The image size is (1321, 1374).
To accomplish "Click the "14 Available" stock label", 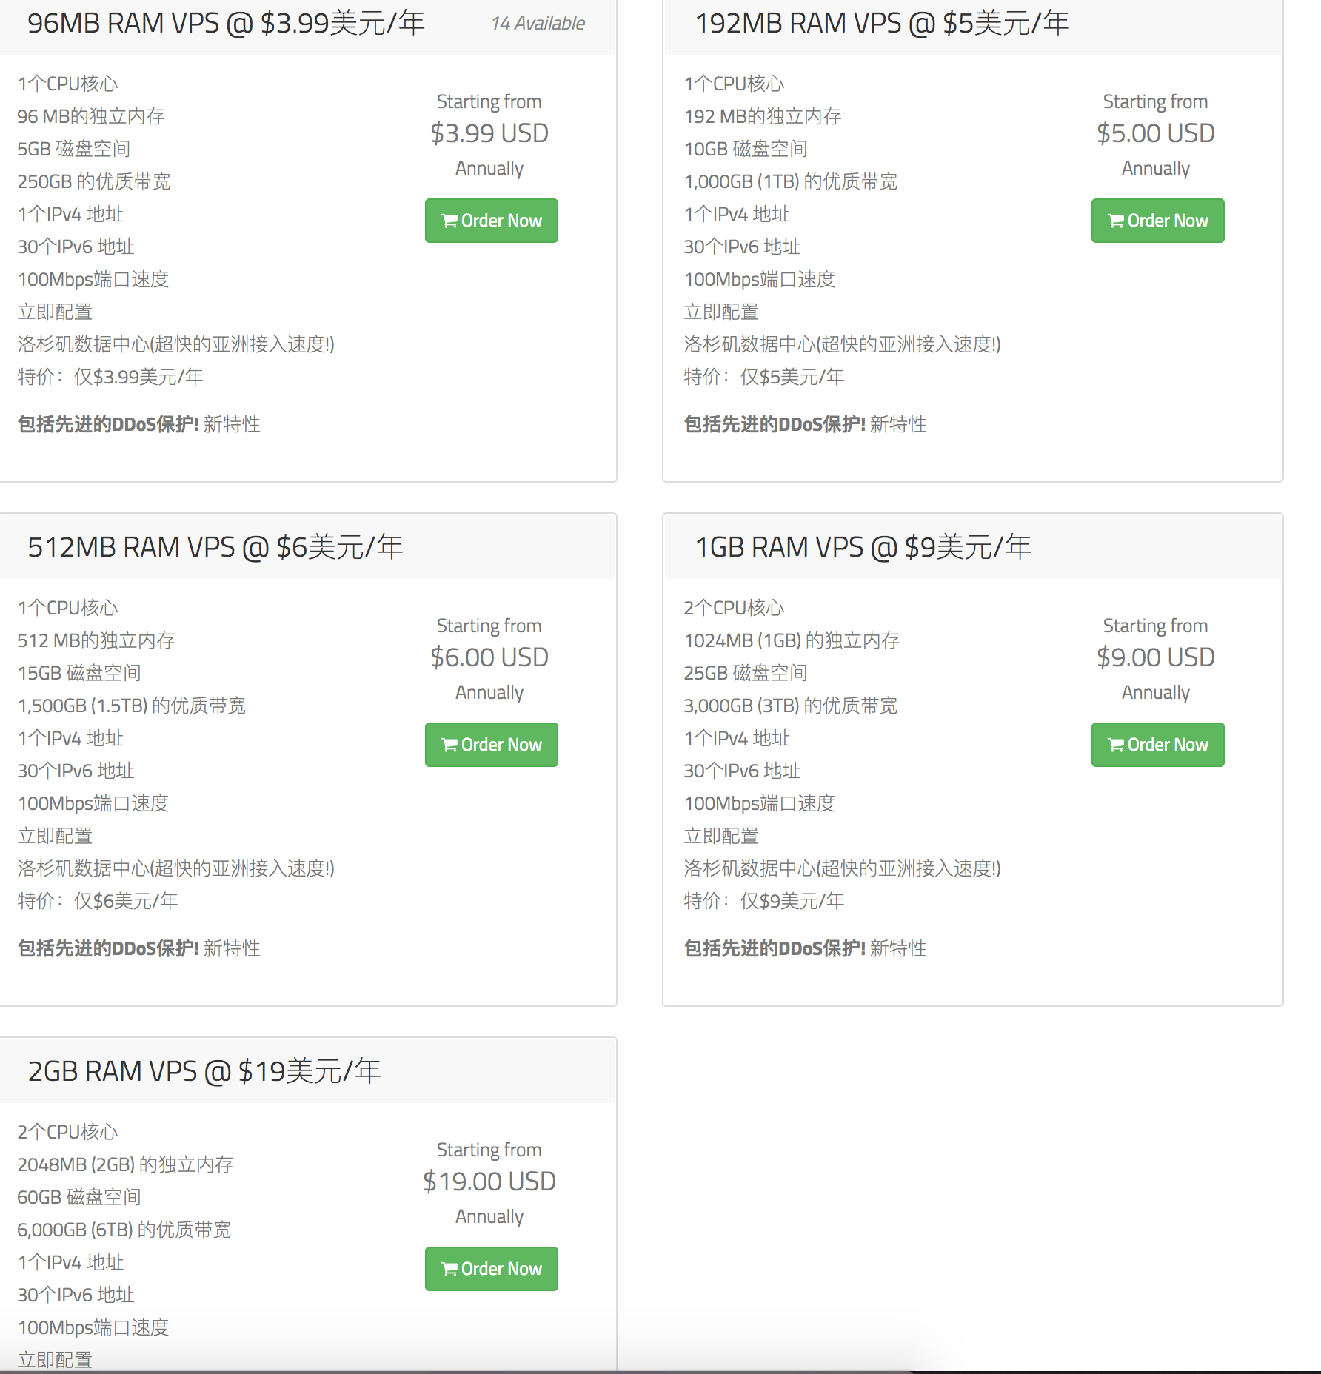I will point(538,24).
